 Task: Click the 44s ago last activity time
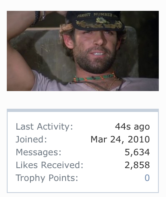pyautogui.click(x=132, y=127)
